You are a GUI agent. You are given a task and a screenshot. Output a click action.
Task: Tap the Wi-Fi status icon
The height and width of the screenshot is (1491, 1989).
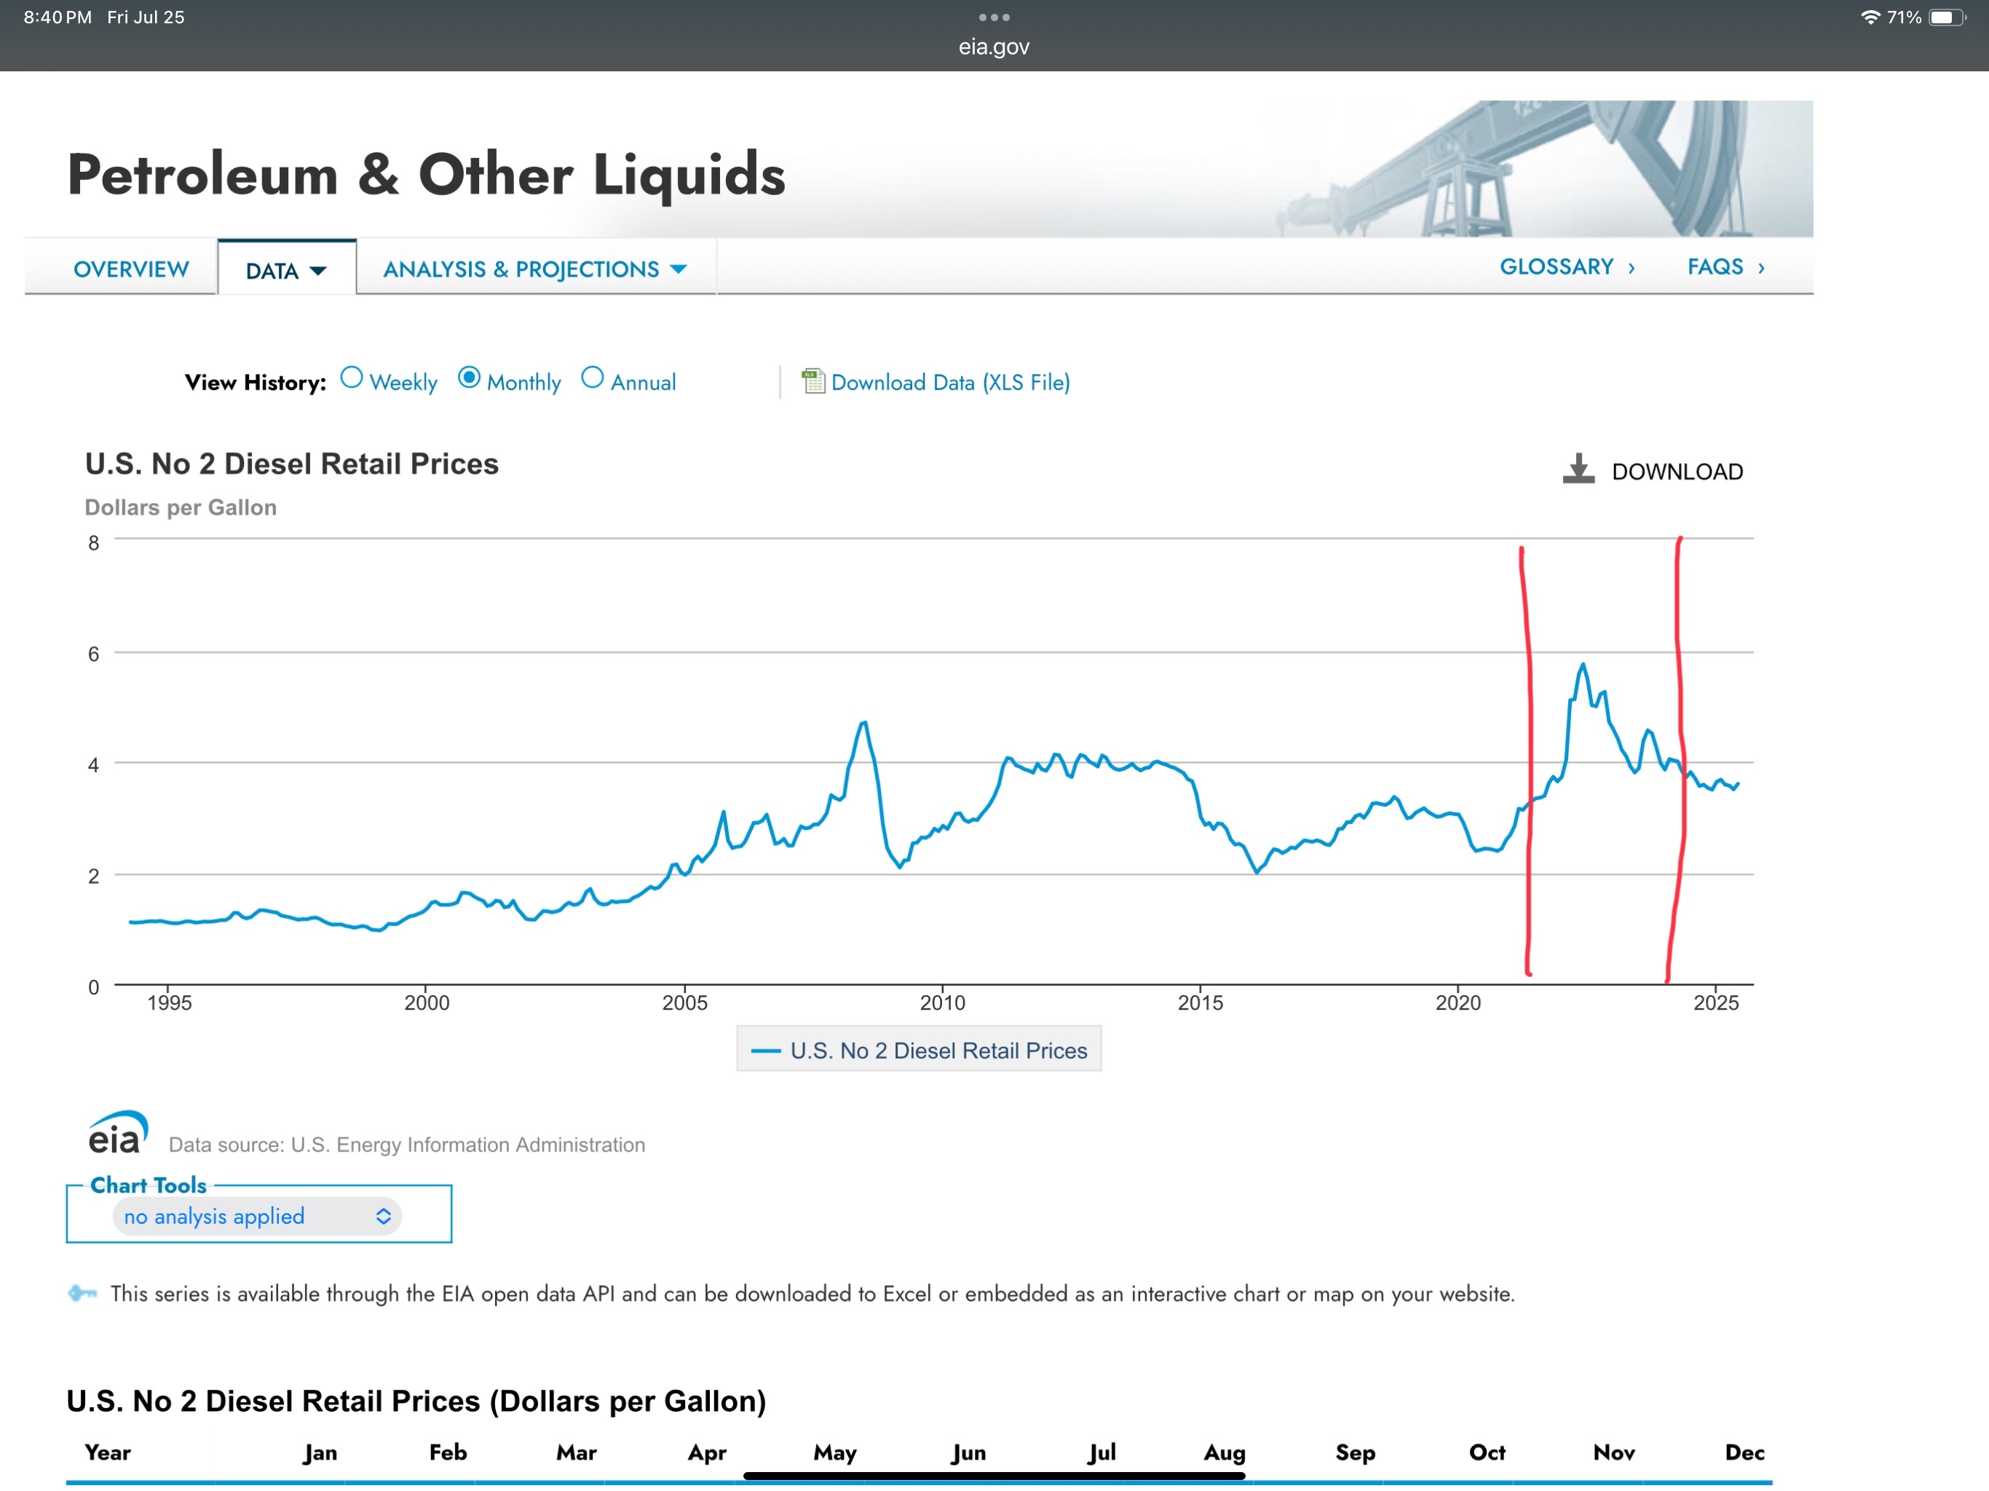point(1870,17)
